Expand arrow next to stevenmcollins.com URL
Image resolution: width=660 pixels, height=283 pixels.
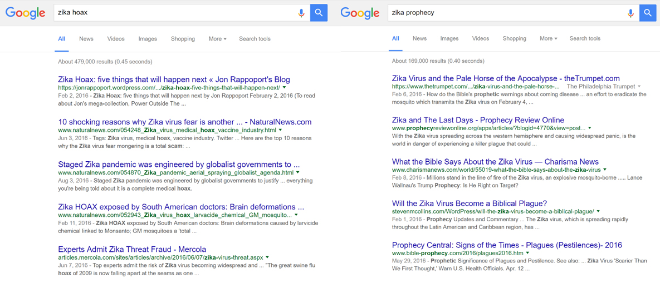point(598,212)
